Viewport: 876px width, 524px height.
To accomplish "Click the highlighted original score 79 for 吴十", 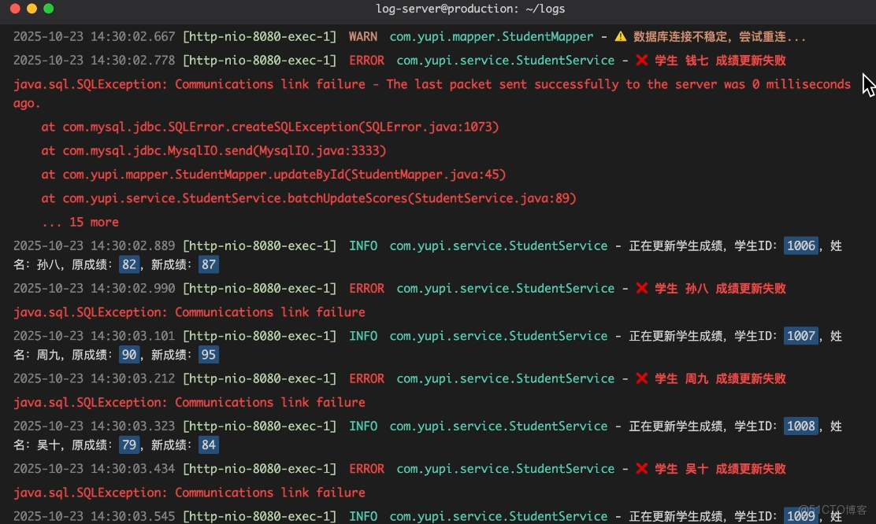I will pos(129,445).
